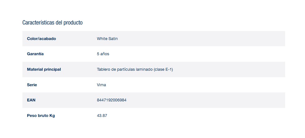Click the "(clase E-1)" parenthetical text
305x138 pixels.
pyautogui.click(x=163, y=69)
